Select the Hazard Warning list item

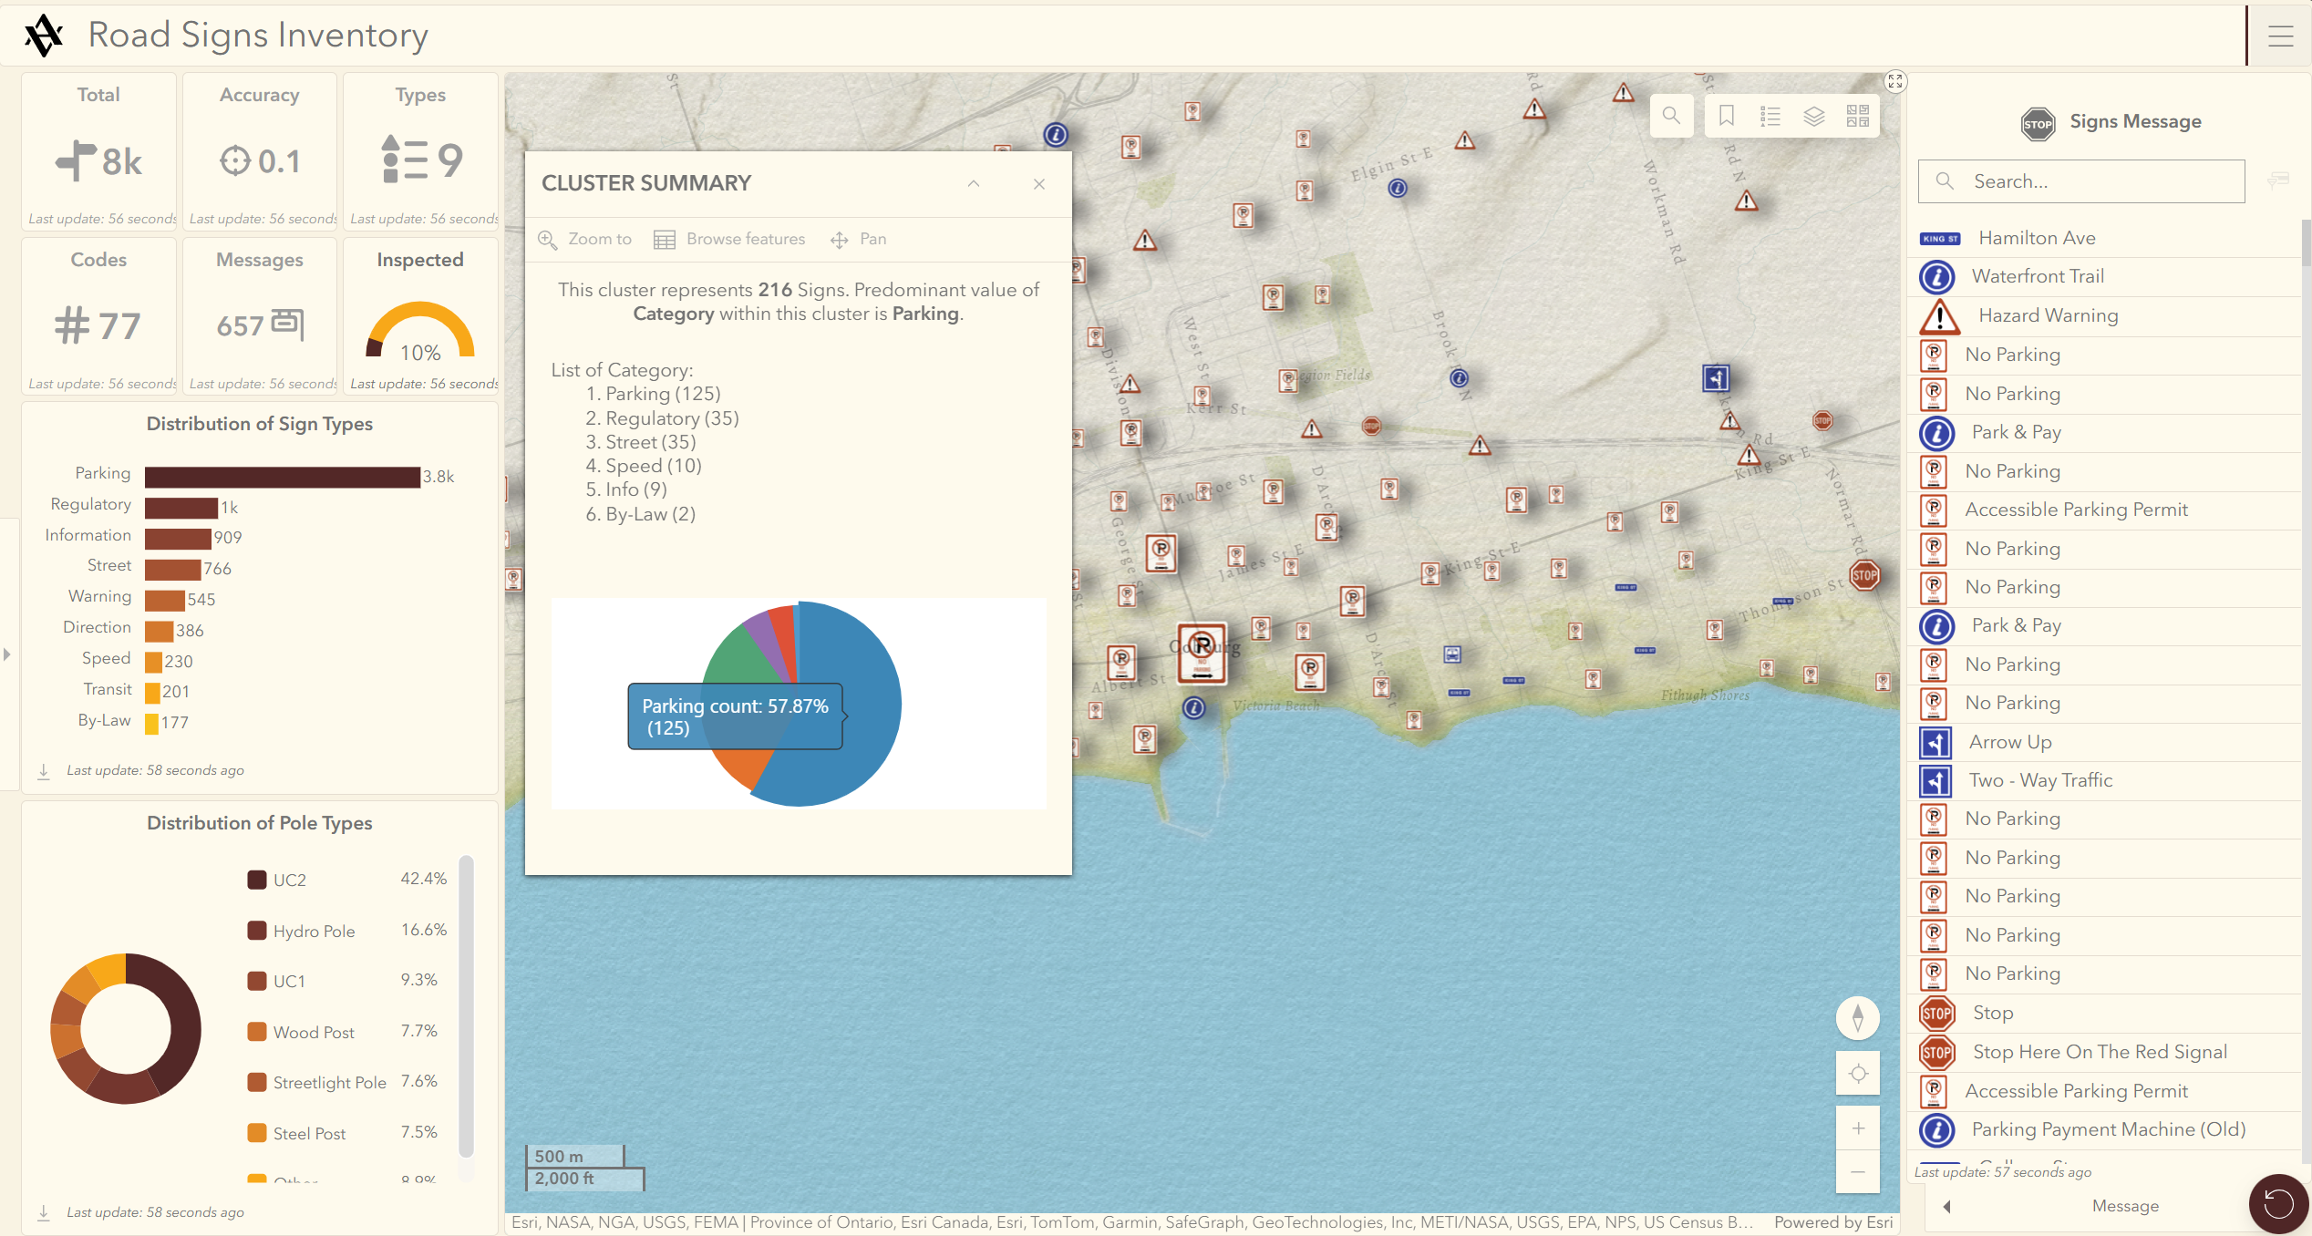pos(2048,315)
